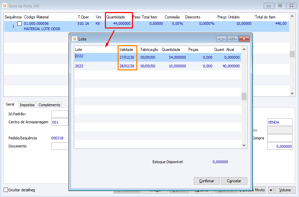Open the dropdown arrow beside Movto button
This screenshot has height=197, width=299.
click(x=271, y=190)
